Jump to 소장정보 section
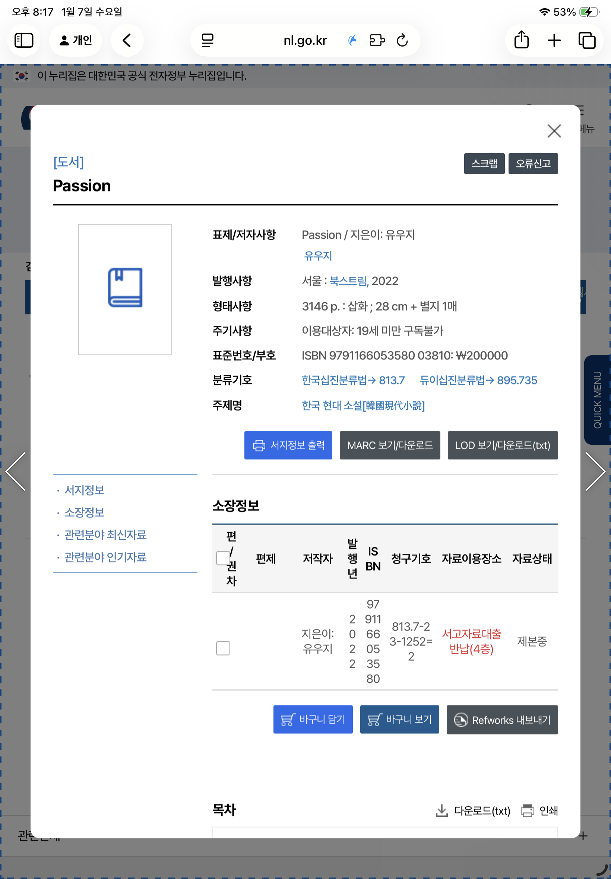Image resolution: width=611 pixels, height=879 pixels. coord(84,512)
